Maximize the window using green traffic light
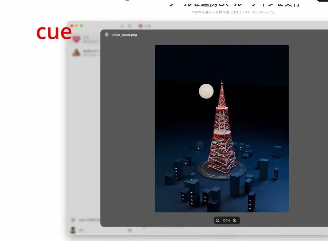The image size is (328, 241). click(82, 26)
